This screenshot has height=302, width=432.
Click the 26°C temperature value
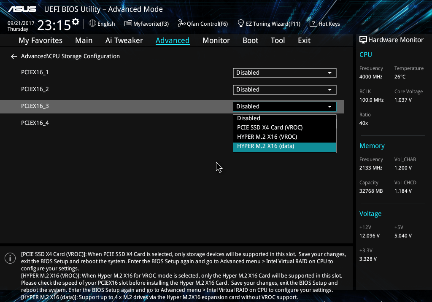point(400,77)
